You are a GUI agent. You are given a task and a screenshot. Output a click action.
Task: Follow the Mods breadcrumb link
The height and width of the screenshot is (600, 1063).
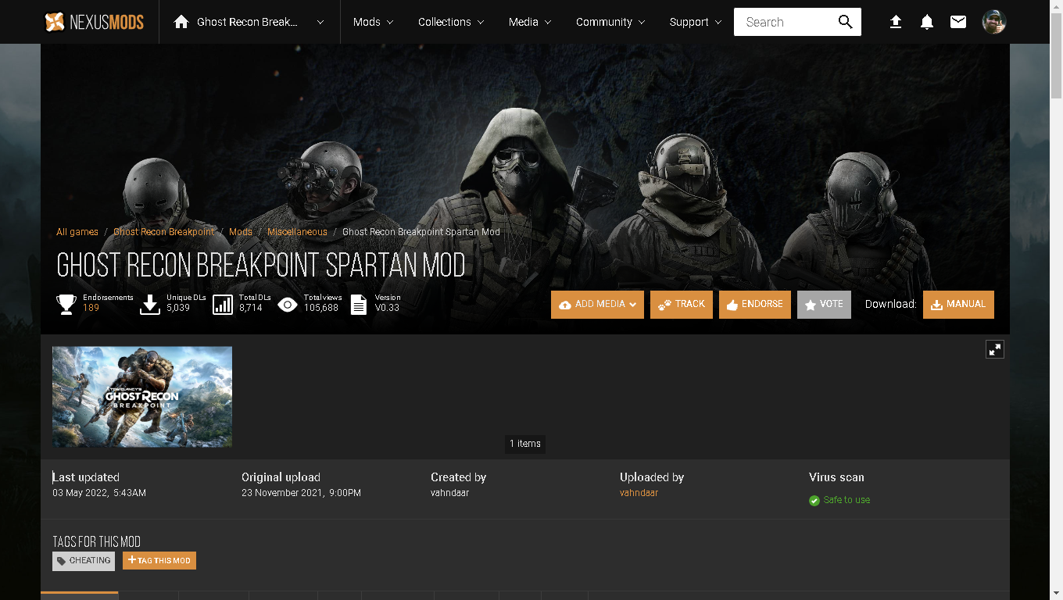[241, 232]
